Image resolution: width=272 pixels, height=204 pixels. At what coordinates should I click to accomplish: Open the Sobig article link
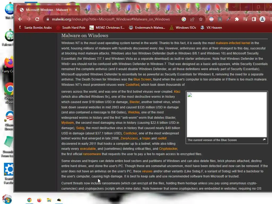tap(80, 128)
